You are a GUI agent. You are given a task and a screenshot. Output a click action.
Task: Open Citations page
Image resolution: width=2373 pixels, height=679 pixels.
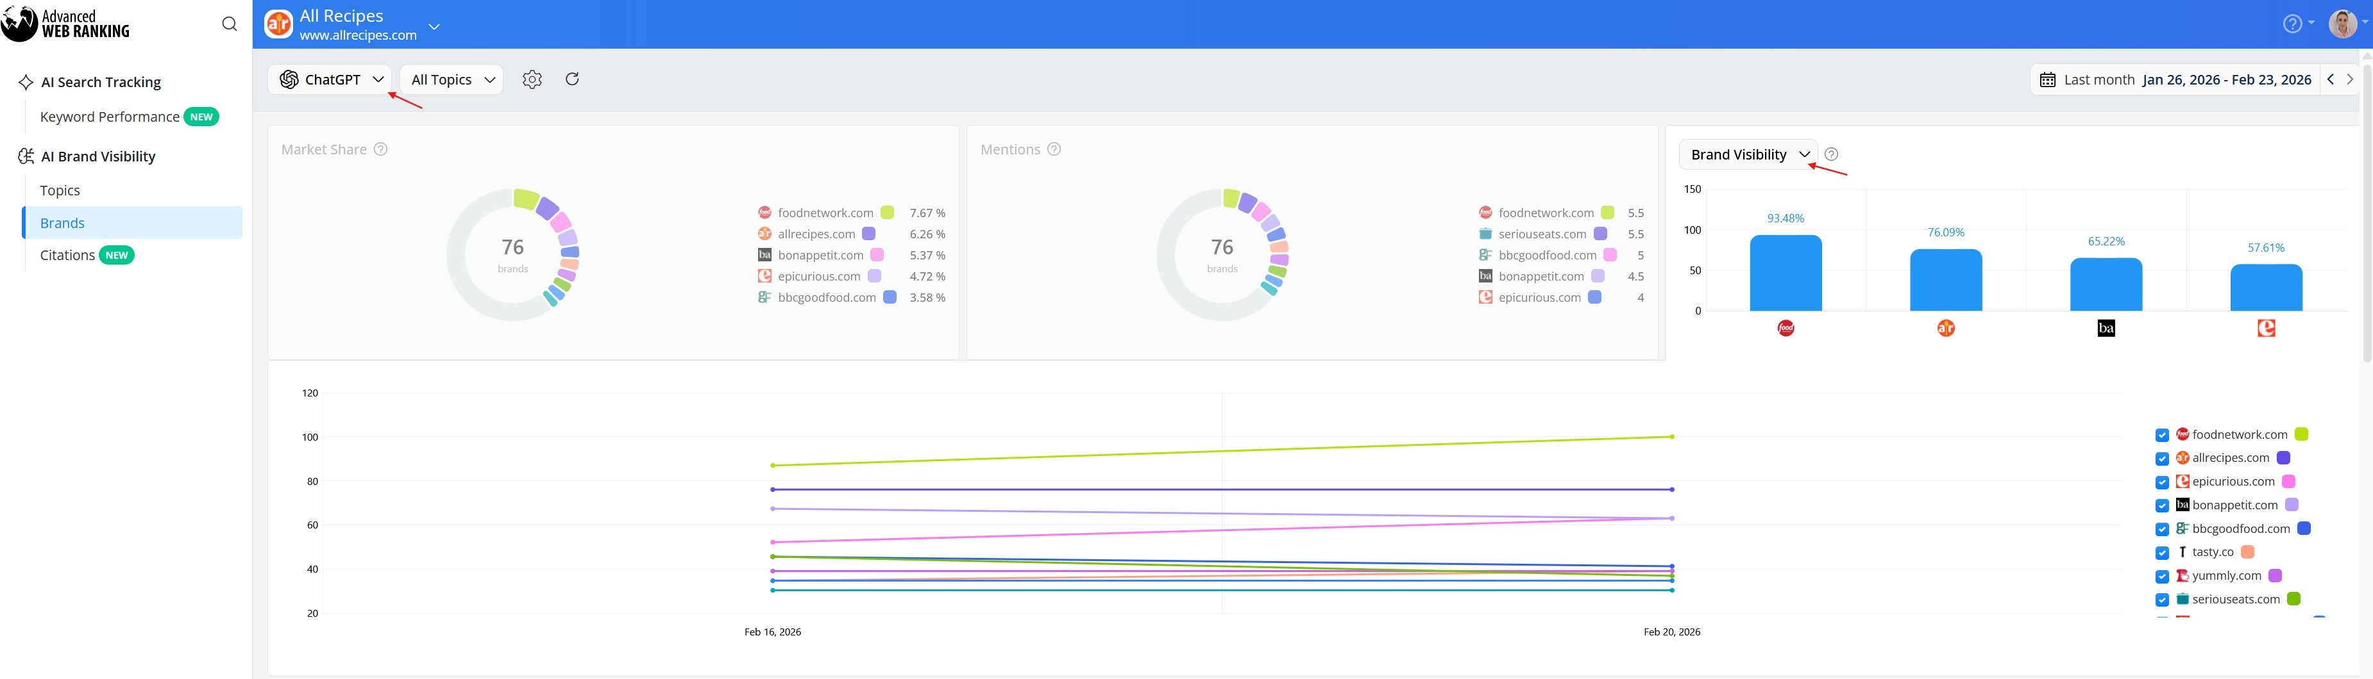pos(67,255)
